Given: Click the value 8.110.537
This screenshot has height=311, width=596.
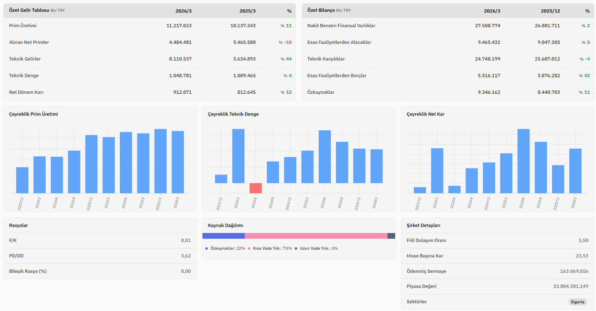Looking at the screenshot, I should coord(180,59).
